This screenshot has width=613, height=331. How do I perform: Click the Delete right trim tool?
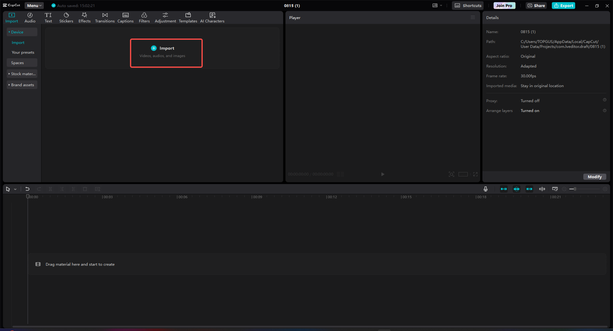(x=73, y=189)
